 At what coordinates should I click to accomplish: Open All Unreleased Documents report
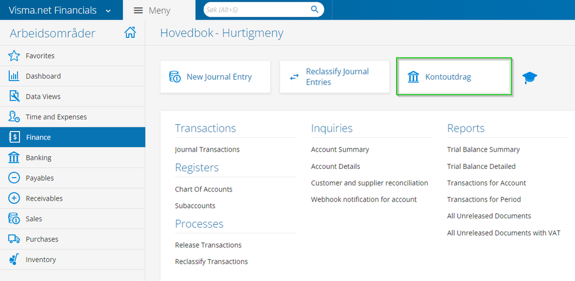pyautogui.click(x=489, y=216)
